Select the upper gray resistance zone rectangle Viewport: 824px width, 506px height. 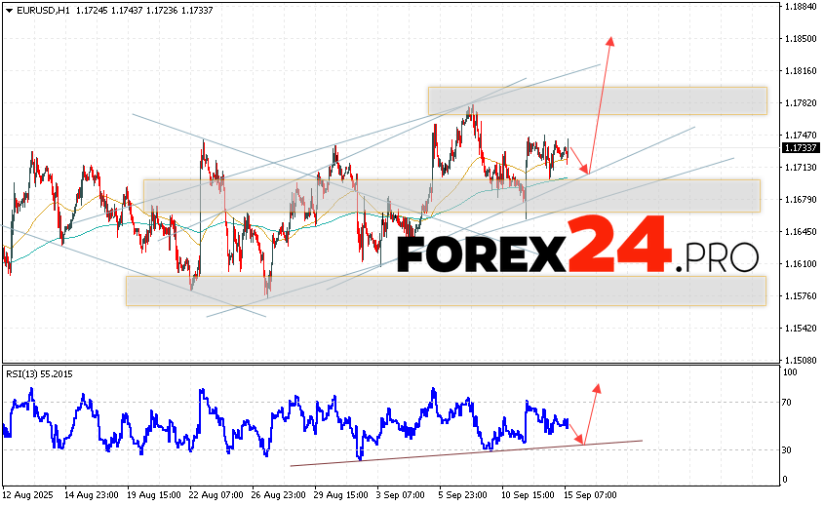(597, 100)
